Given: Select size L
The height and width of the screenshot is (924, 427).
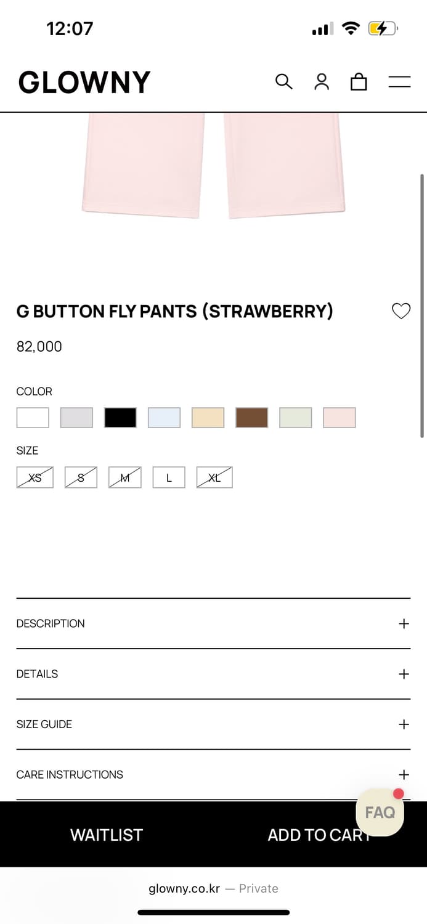Looking at the screenshot, I should click(x=169, y=477).
